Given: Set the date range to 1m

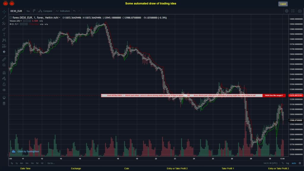Looking at the screenshot, I should point(32,163).
